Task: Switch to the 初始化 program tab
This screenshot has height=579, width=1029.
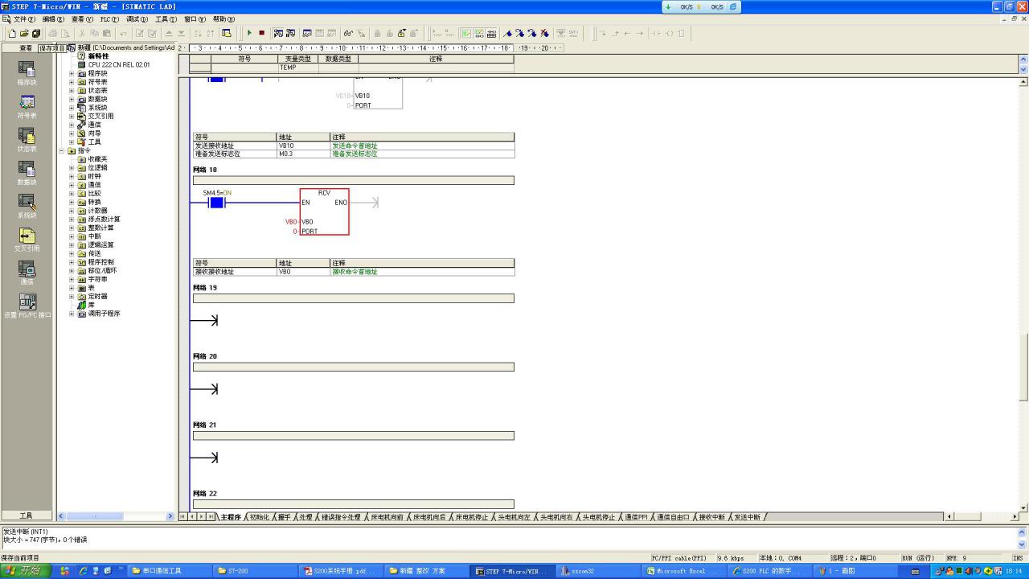Action: tap(259, 517)
